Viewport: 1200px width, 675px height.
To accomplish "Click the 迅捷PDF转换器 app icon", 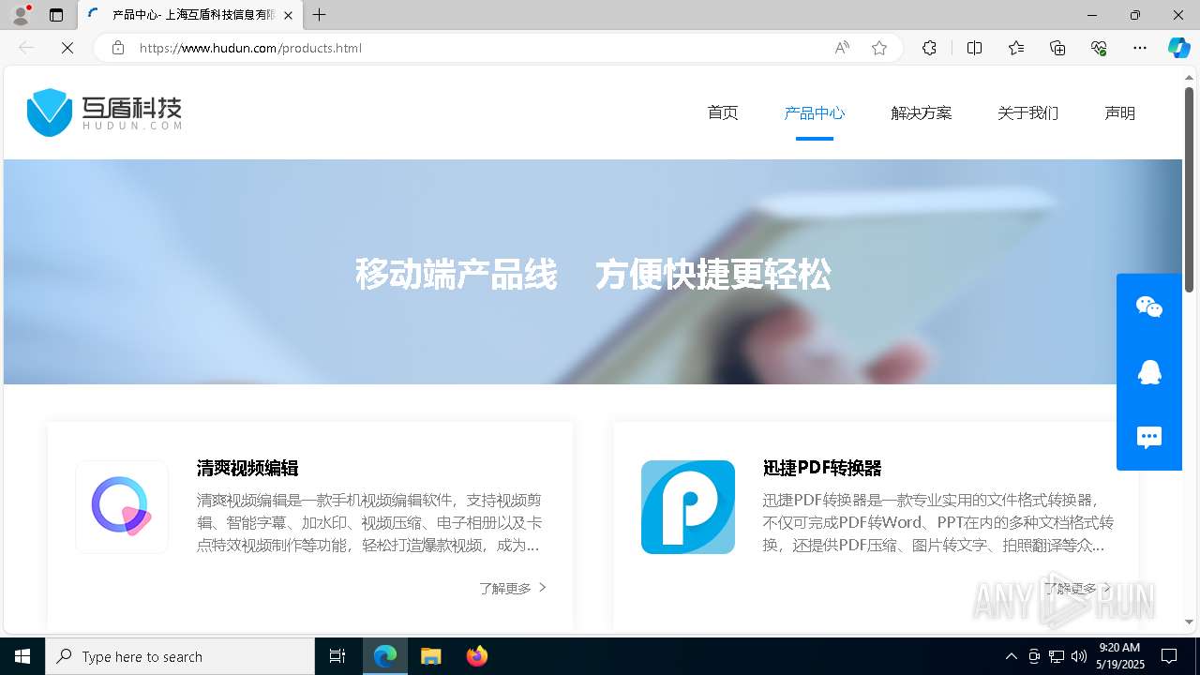I will point(688,507).
